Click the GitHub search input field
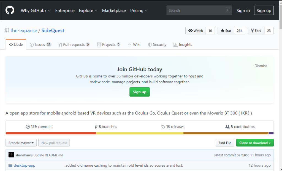This screenshot has height=171, width=282. (199, 10)
